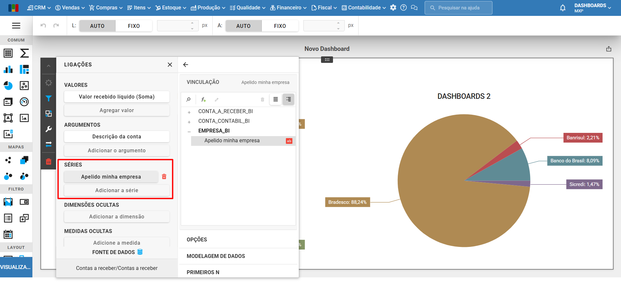The width and height of the screenshot is (621, 291).
Task: Open notifications bell
Action: click(563, 8)
